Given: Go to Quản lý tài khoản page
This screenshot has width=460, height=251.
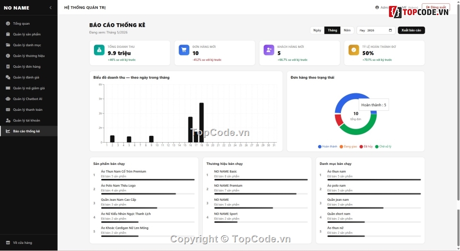Looking at the screenshot, I should click(29, 120).
